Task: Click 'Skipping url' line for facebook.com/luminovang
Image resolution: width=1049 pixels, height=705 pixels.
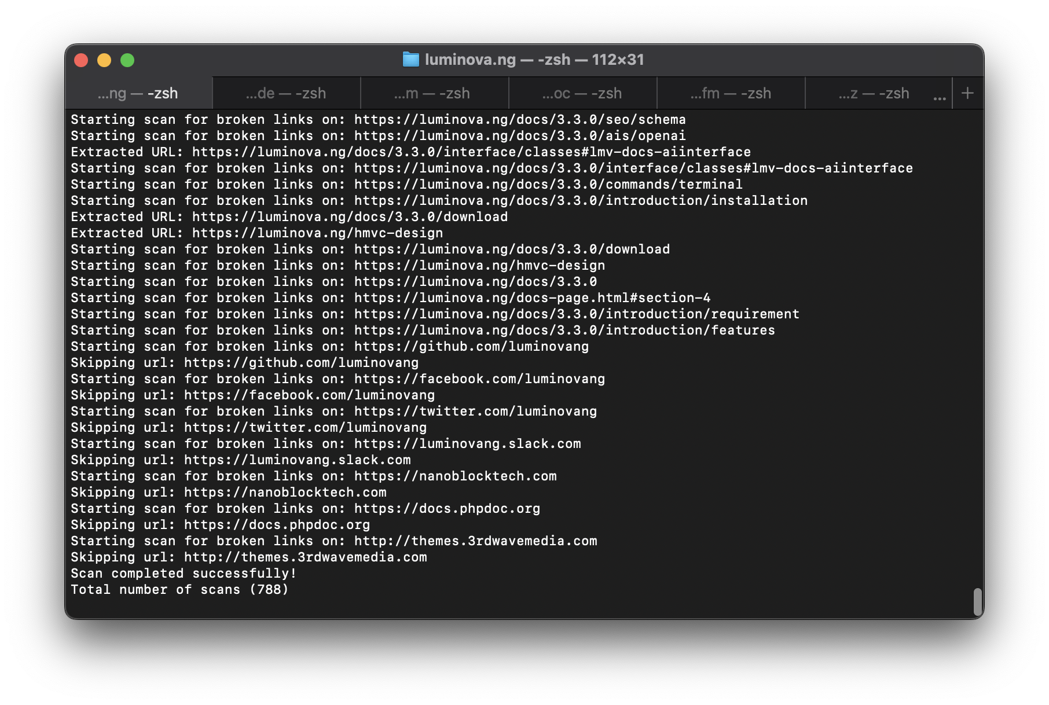Action: pyautogui.click(x=253, y=395)
